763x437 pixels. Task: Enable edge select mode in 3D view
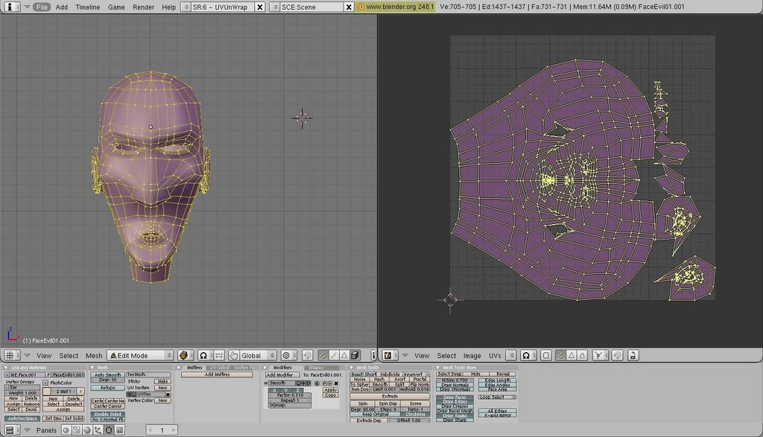[x=333, y=355]
